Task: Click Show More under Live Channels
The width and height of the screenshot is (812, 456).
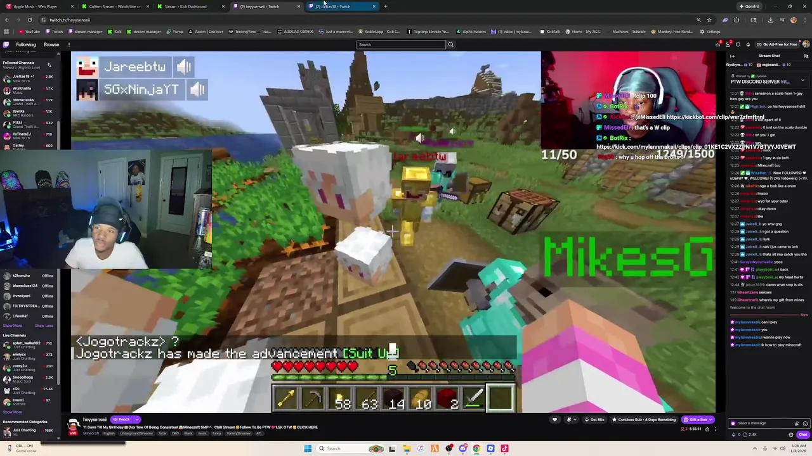Action: coord(12,412)
